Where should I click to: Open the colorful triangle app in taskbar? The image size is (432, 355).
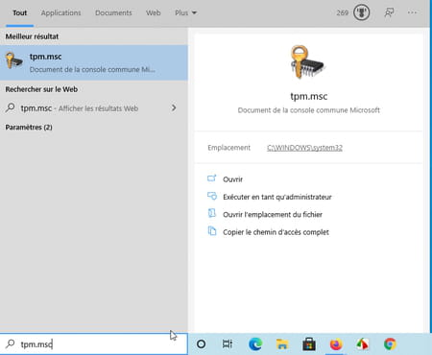tap(363, 344)
